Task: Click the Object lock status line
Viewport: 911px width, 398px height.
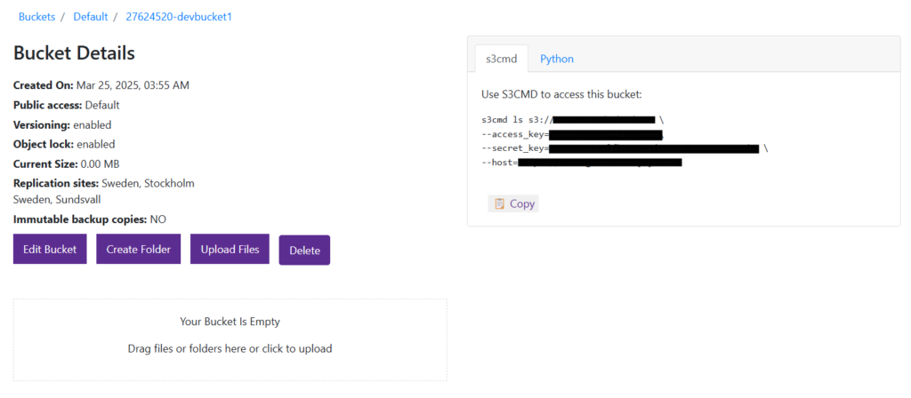Action: tap(64, 144)
